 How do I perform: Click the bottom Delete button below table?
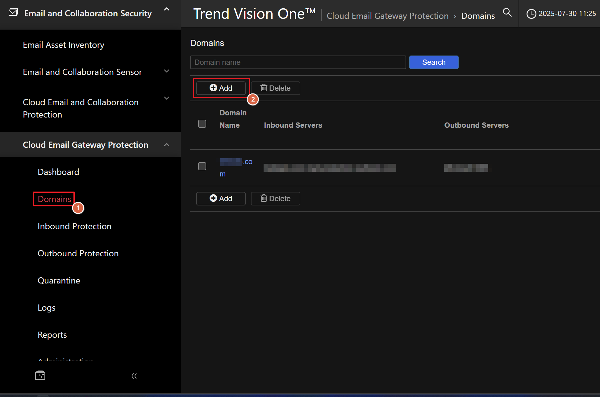(x=275, y=199)
